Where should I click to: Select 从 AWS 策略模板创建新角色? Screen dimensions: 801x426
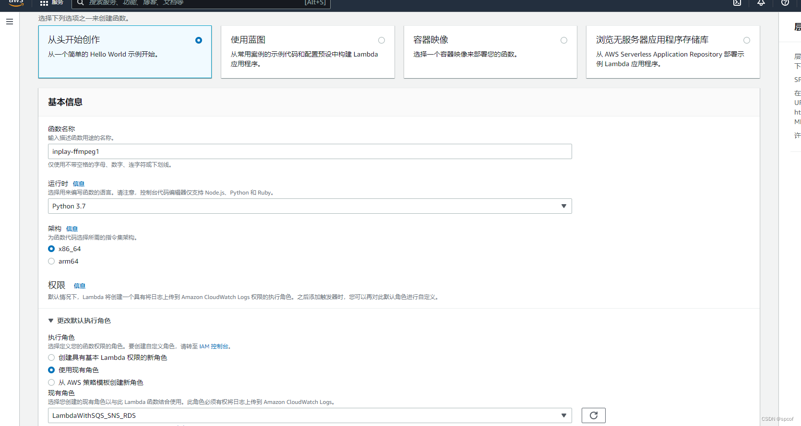51,382
